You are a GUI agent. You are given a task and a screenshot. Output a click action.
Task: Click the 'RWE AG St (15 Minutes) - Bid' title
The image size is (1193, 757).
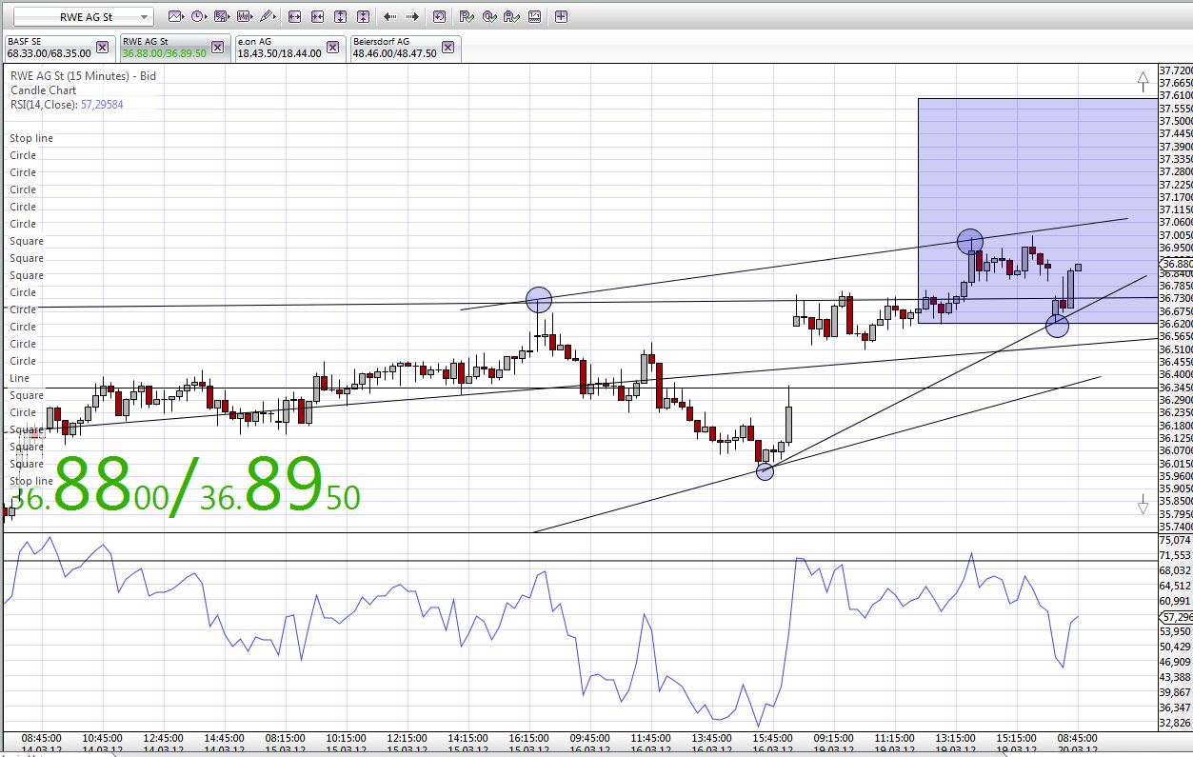coord(83,76)
